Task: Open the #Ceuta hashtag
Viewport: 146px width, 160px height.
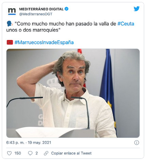Action: [126, 24]
